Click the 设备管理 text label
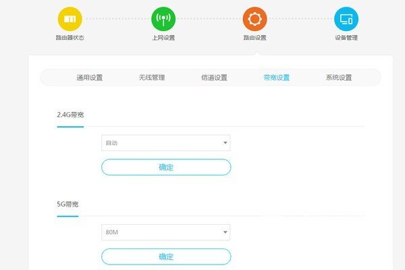The height and width of the screenshot is (270, 405). [x=346, y=38]
